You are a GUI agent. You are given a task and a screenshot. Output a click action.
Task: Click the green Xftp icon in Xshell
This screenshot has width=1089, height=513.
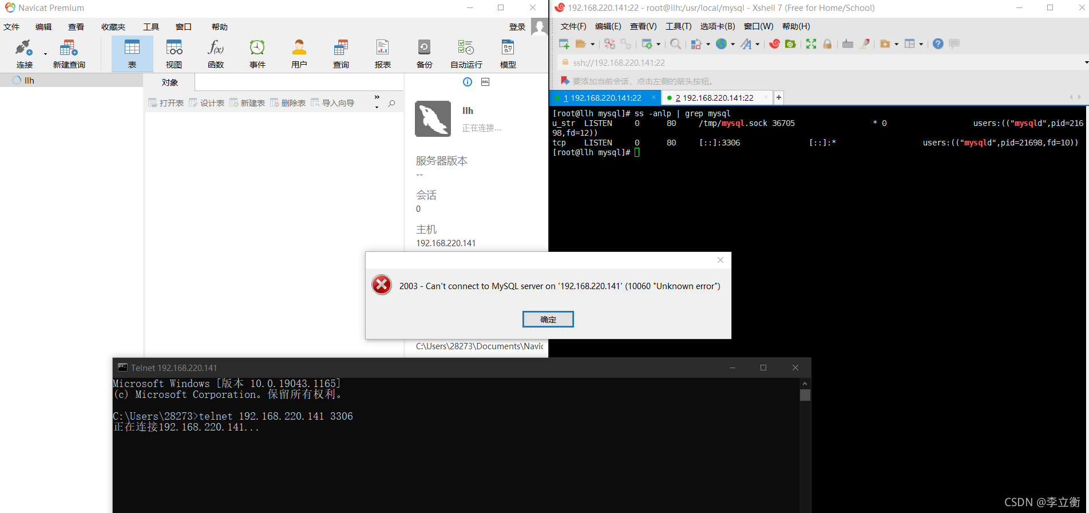(x=791, y=44)
